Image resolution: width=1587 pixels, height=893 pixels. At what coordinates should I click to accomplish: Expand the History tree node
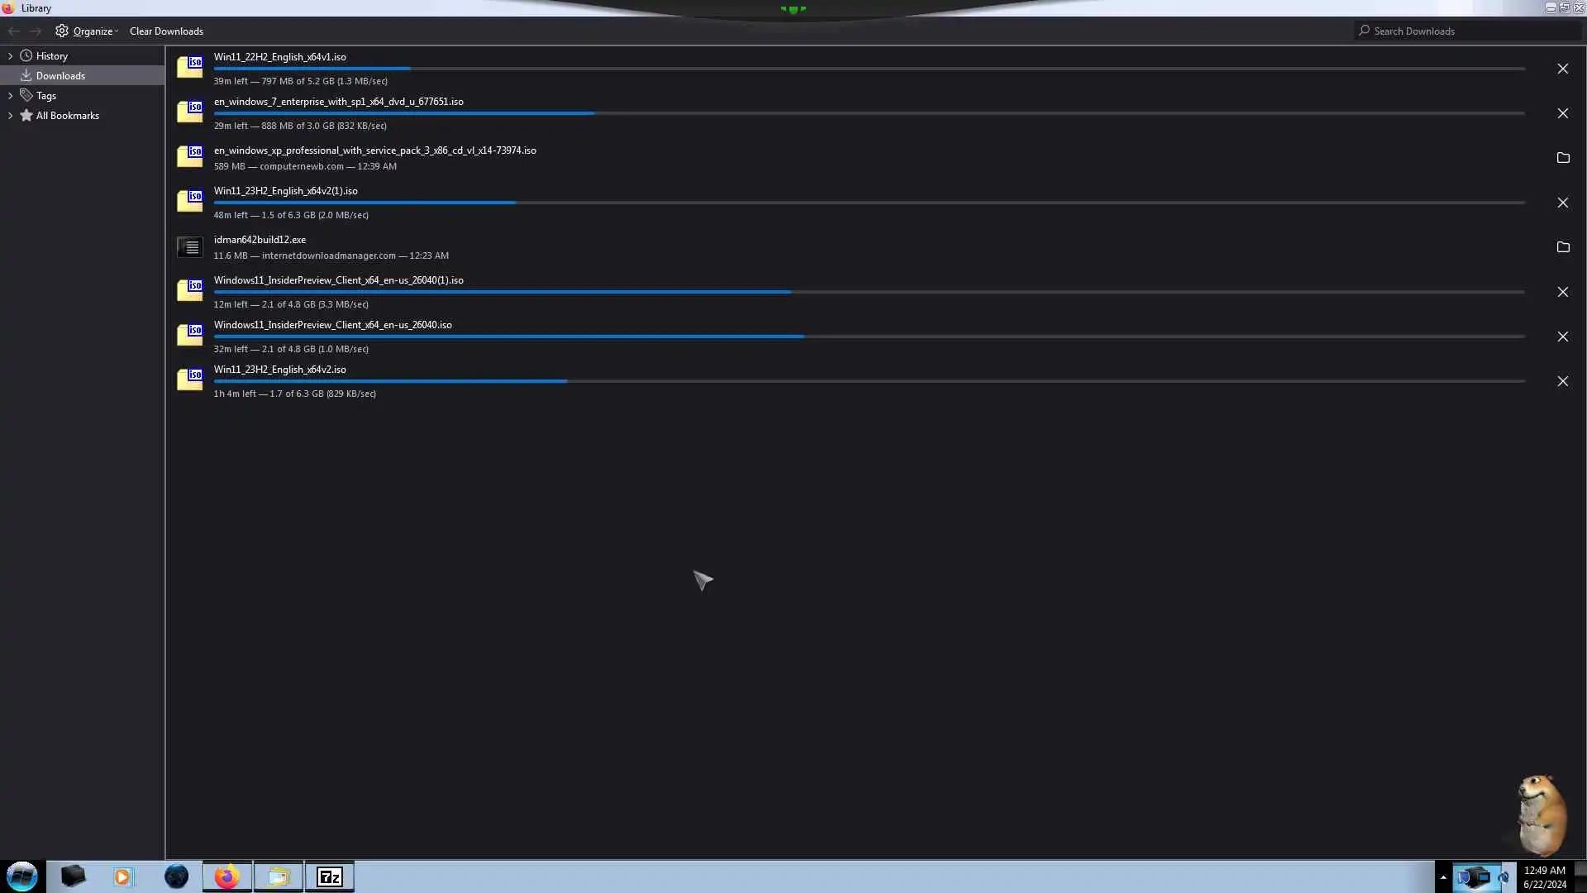click(10, 56)
